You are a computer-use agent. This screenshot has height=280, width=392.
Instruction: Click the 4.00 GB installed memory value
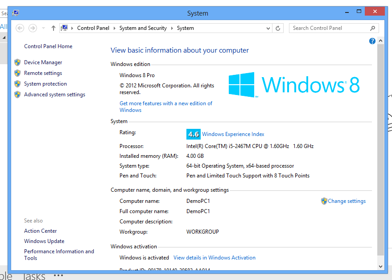(x=195, y=156)
